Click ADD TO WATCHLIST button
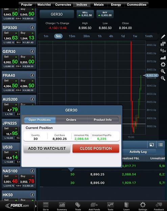 point(47,149)
